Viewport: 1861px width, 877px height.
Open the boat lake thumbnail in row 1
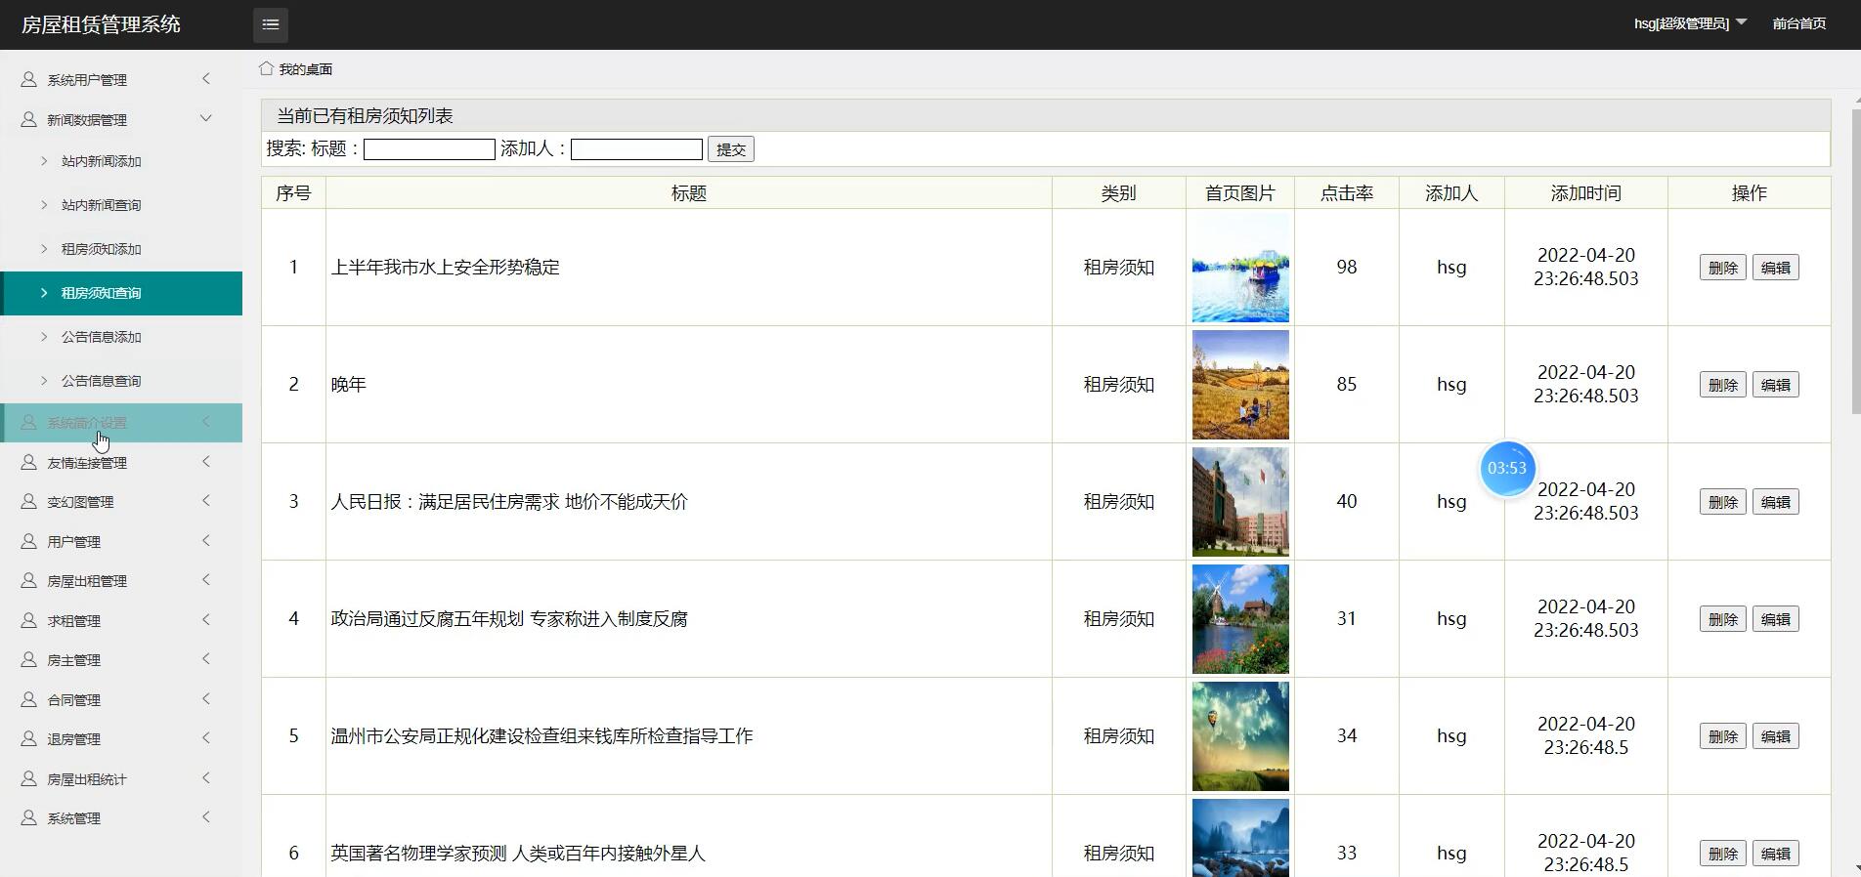pyautogui.click(x=1240, y=268)
